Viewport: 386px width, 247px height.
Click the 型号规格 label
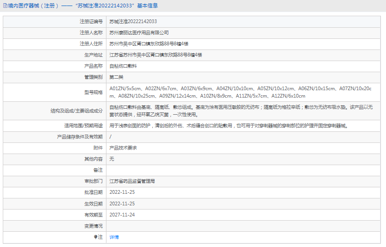(93, 92)
